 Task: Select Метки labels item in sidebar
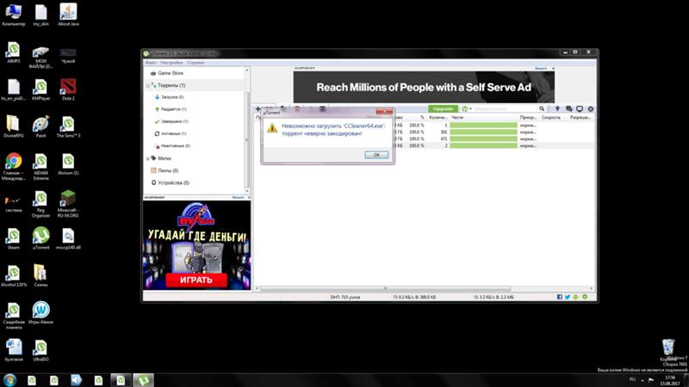pos(164,158)
